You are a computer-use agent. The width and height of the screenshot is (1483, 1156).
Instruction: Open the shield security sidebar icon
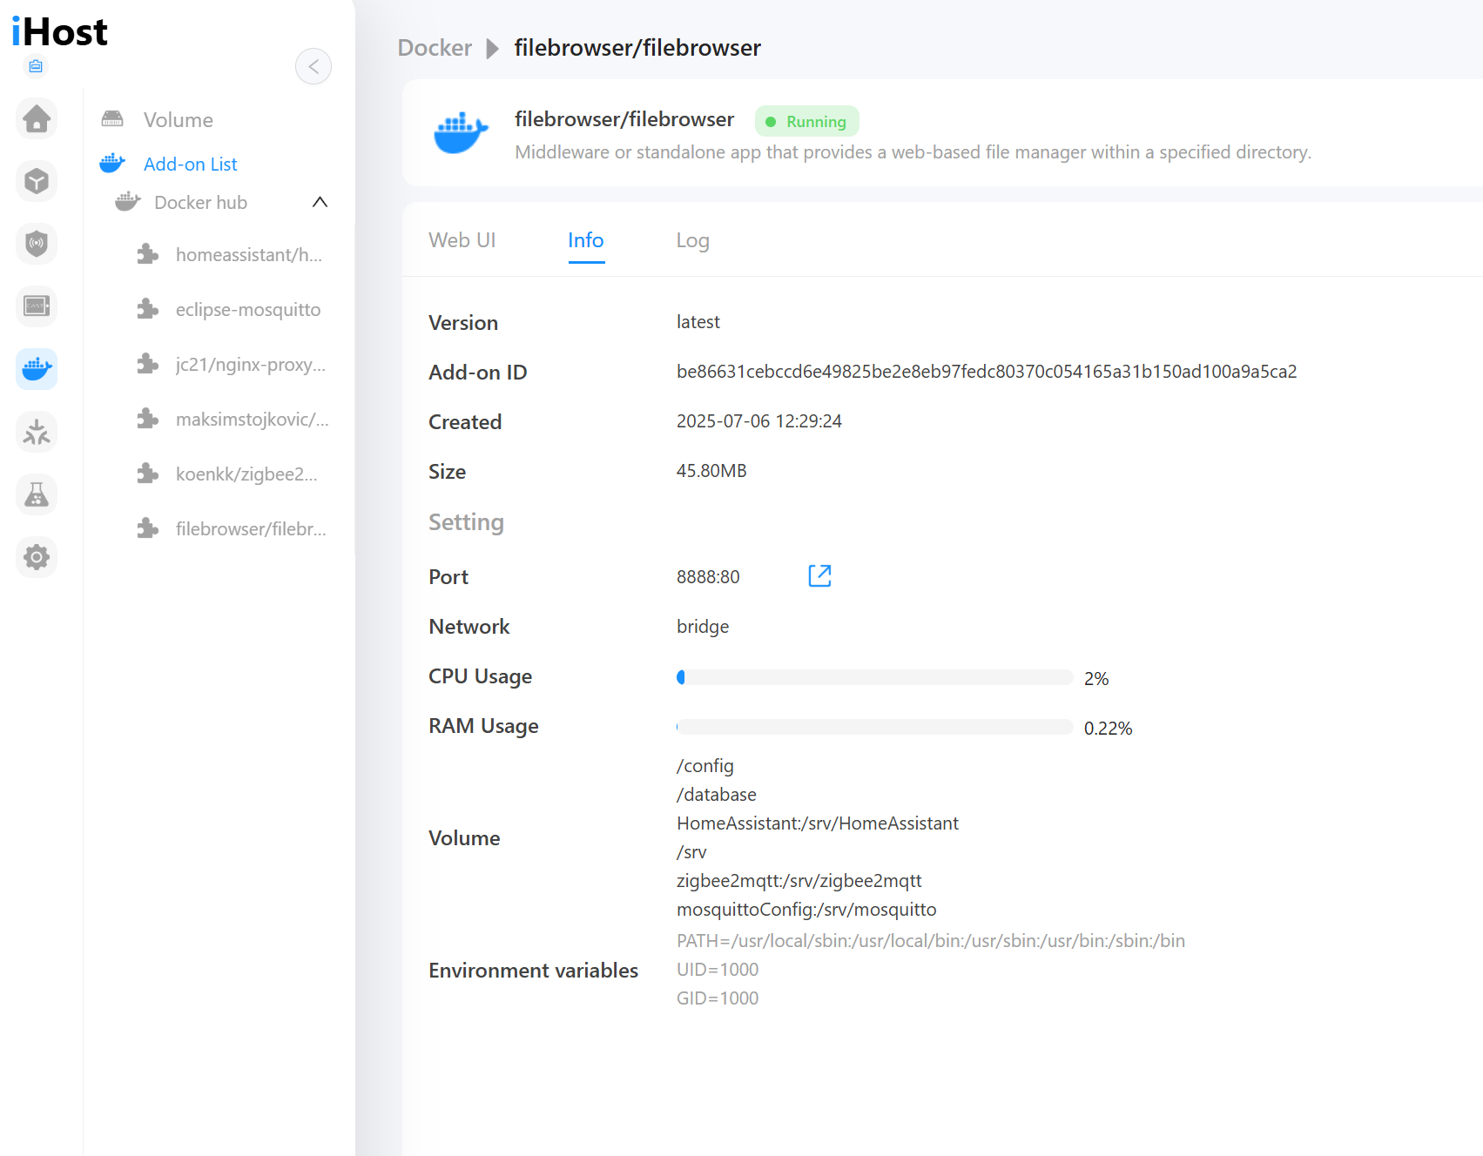pos(37,244)
